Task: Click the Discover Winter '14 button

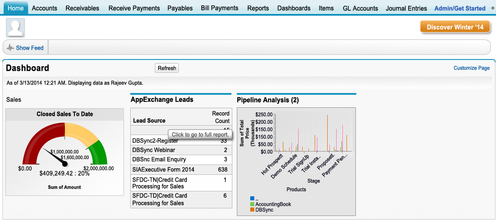Action: click(x=455, y=27)
